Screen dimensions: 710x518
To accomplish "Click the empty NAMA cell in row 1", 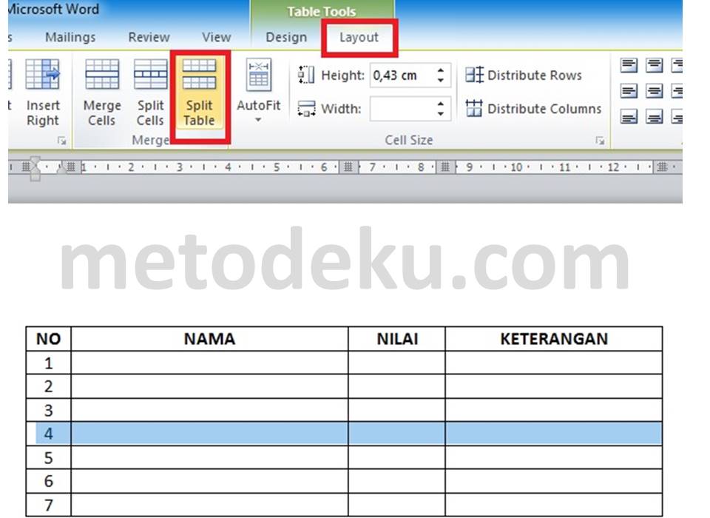I will [209, 363].
